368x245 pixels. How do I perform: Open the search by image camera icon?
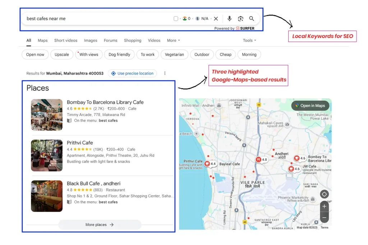[240, 19]
